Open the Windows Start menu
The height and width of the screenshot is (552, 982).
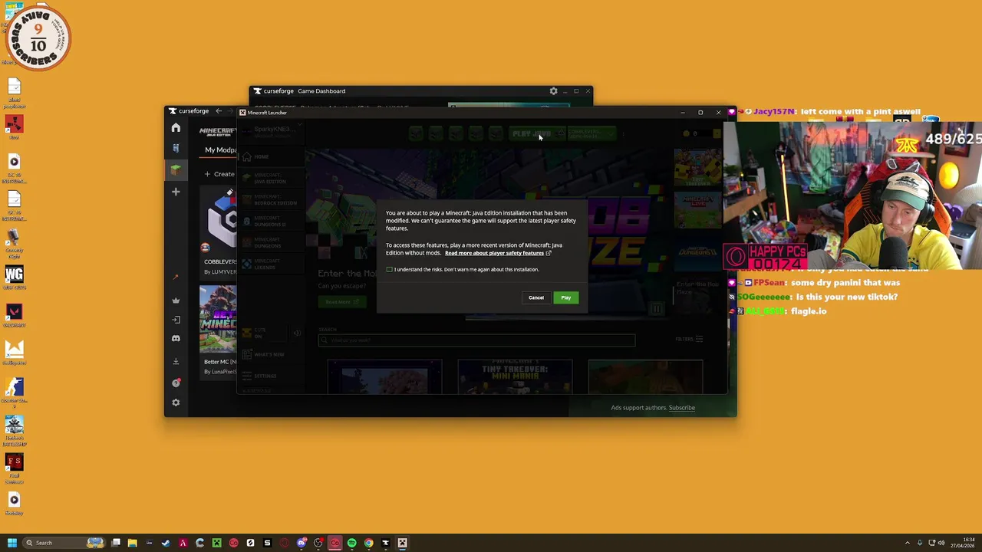[x=12, y=543]
